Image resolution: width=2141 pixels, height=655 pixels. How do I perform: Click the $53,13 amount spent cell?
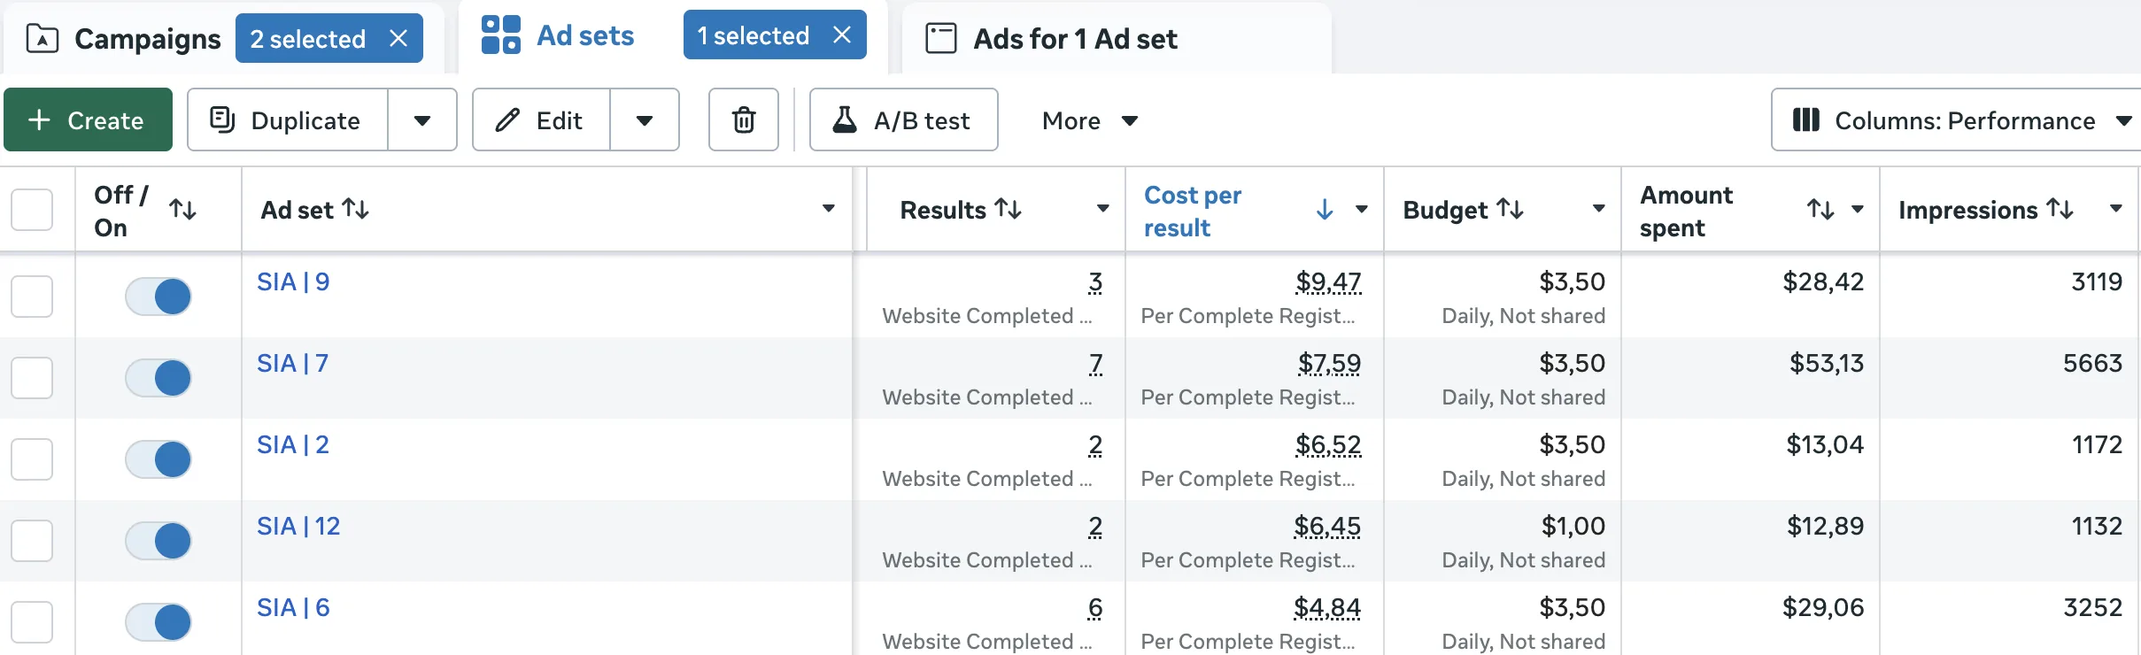[1827, 363]
